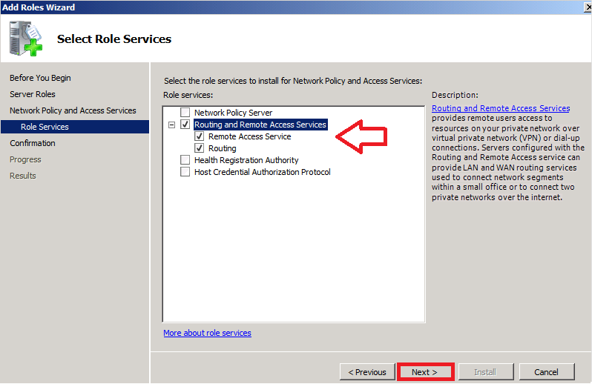
Task: Click the Next button
Action: (x=424, y=372)
